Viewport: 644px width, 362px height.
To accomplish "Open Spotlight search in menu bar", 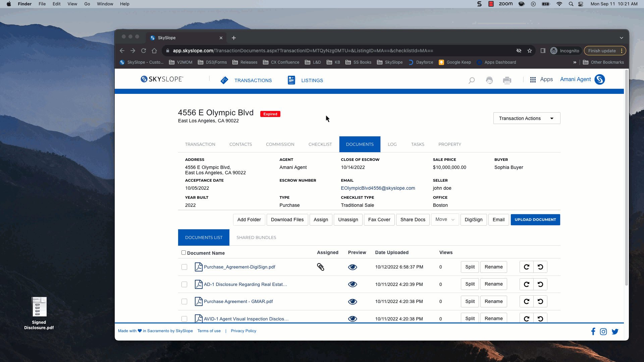I will pyautogui.click(x=571, y=4).
